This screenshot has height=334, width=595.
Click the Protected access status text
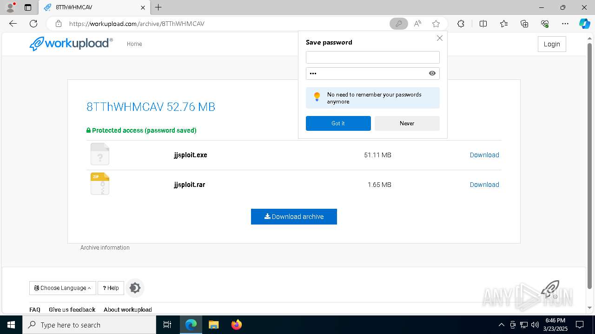click(x=141, y=130)
